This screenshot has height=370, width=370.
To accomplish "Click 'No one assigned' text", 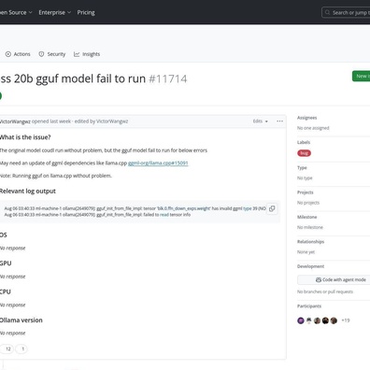I will 313,128.
